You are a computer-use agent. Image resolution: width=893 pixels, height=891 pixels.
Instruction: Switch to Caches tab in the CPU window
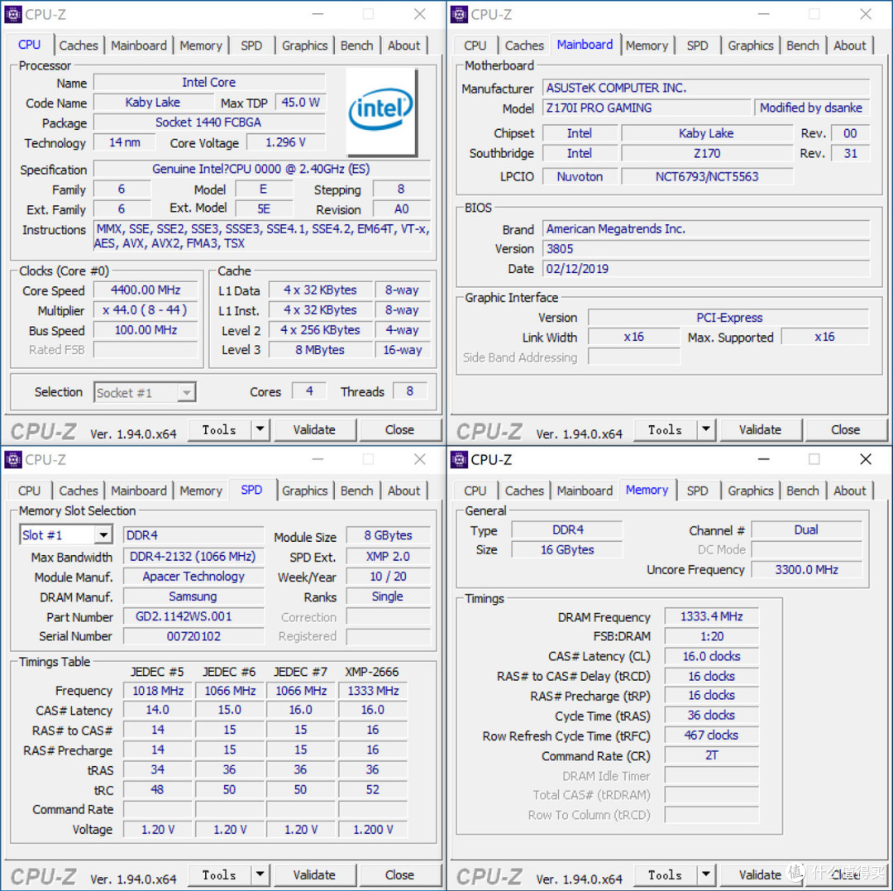[x=79, y=46]
